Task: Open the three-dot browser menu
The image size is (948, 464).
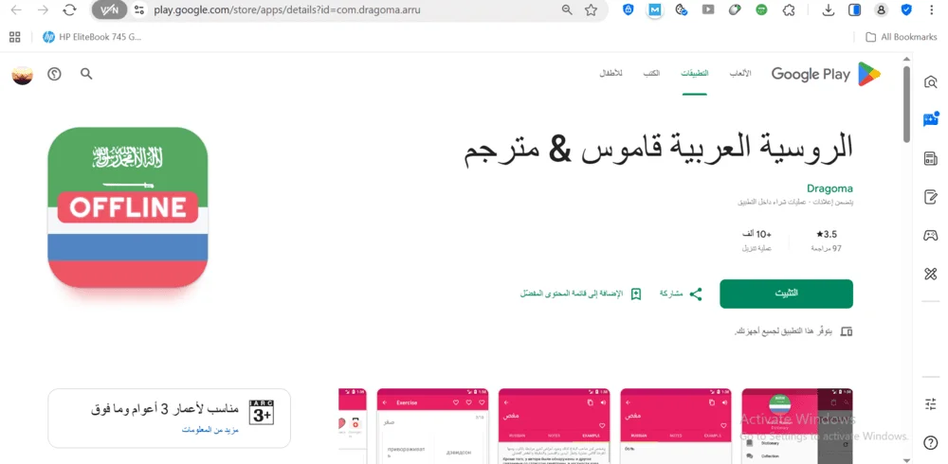Action: (931, 9)
